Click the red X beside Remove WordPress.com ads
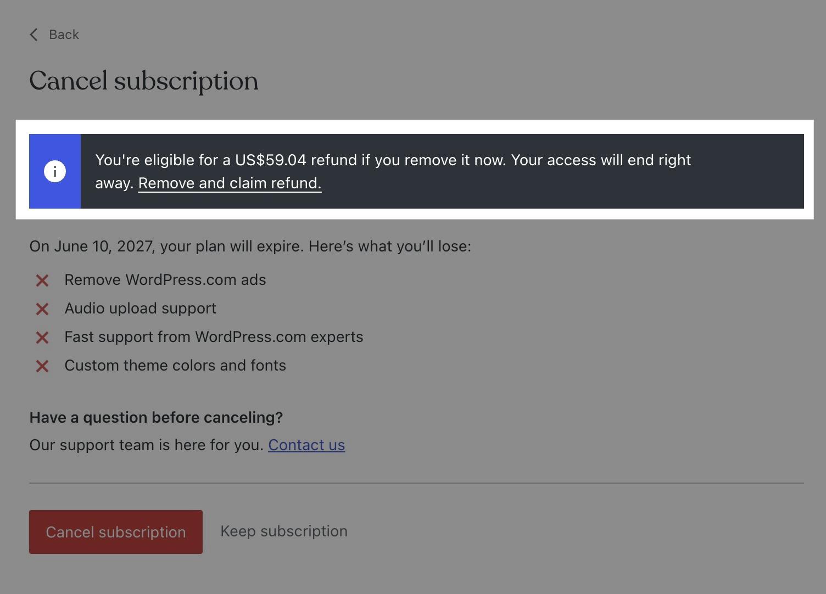Screen dimensions: 826x594 pos(42,281)
